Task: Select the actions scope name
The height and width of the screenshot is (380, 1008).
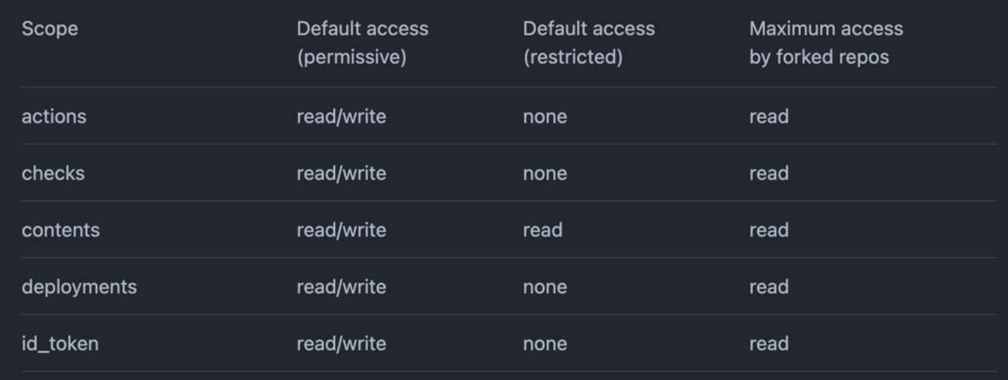Action: (x=54, y=116)
